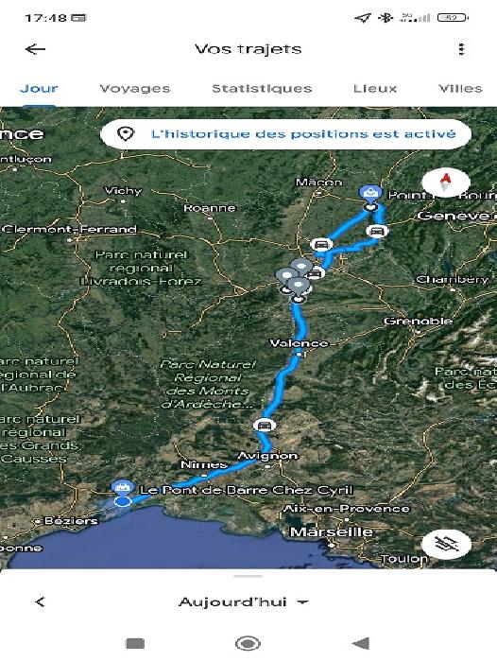Open the Villes tab
This screenshot has width=497, height=662.
(460, 88)
